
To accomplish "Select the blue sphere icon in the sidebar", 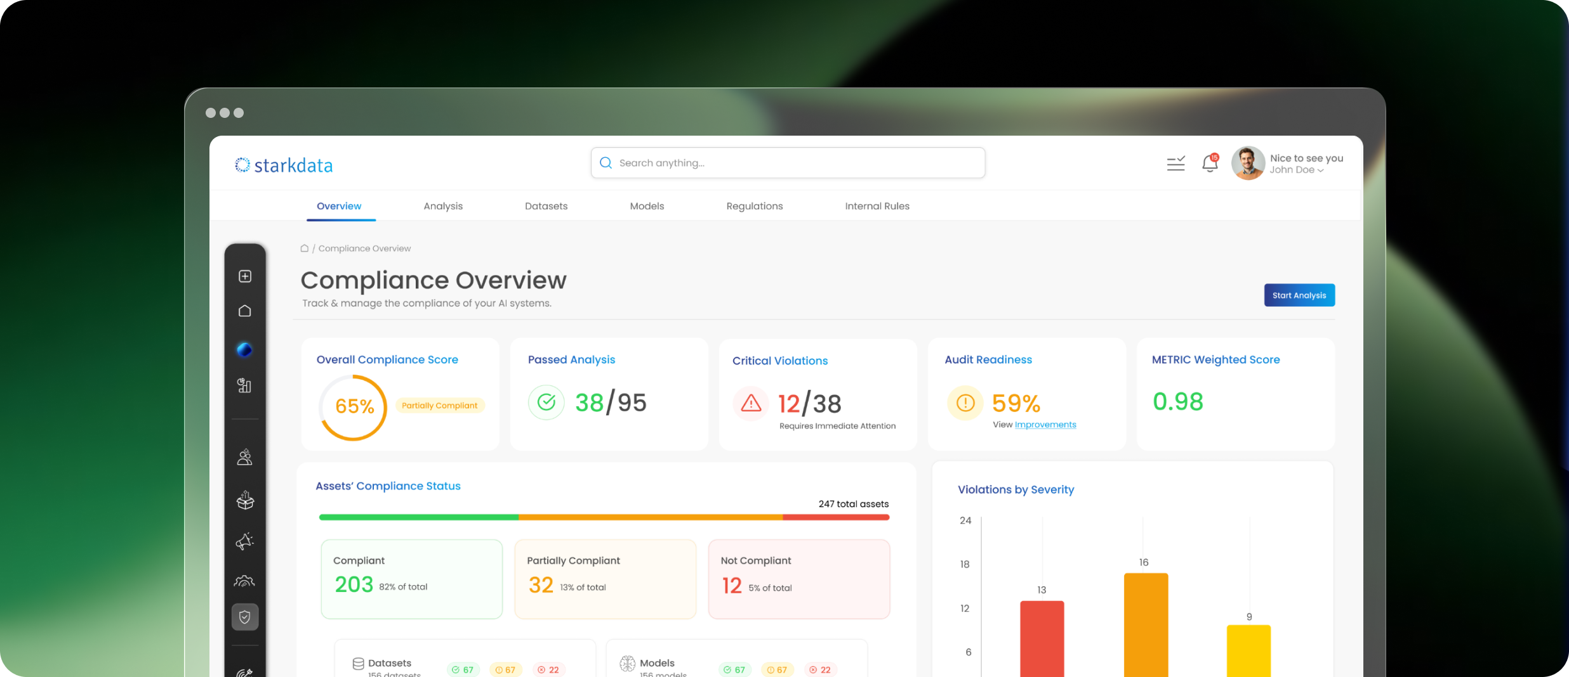I will pyautogui.click(x=244, y=349).
